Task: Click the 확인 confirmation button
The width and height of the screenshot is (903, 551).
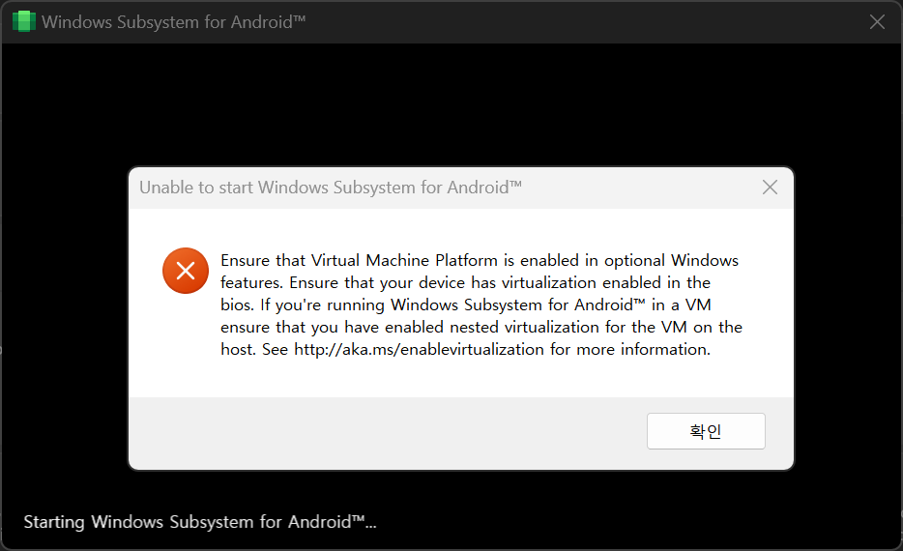Action: click(706, 431)
